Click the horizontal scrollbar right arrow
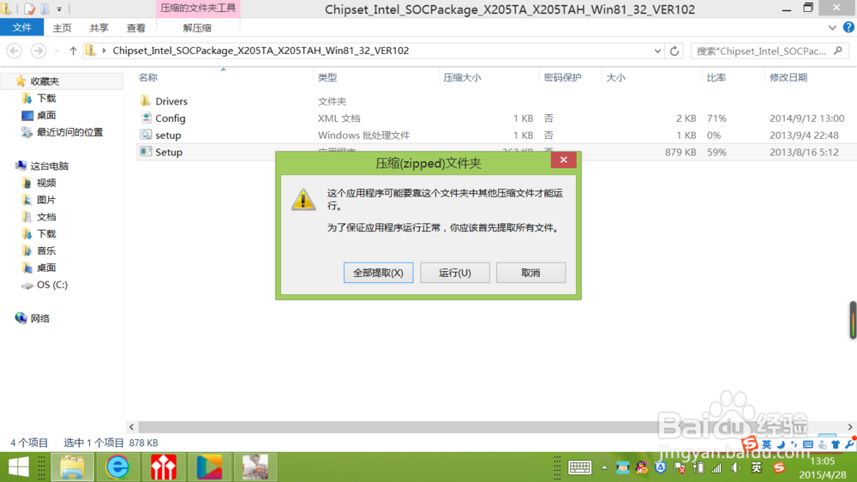 pyautogui.click(x=850, y=427)
